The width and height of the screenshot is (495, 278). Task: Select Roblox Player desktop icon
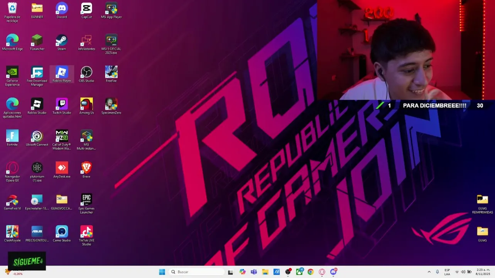pyautogui.click(x=62, y=75)
